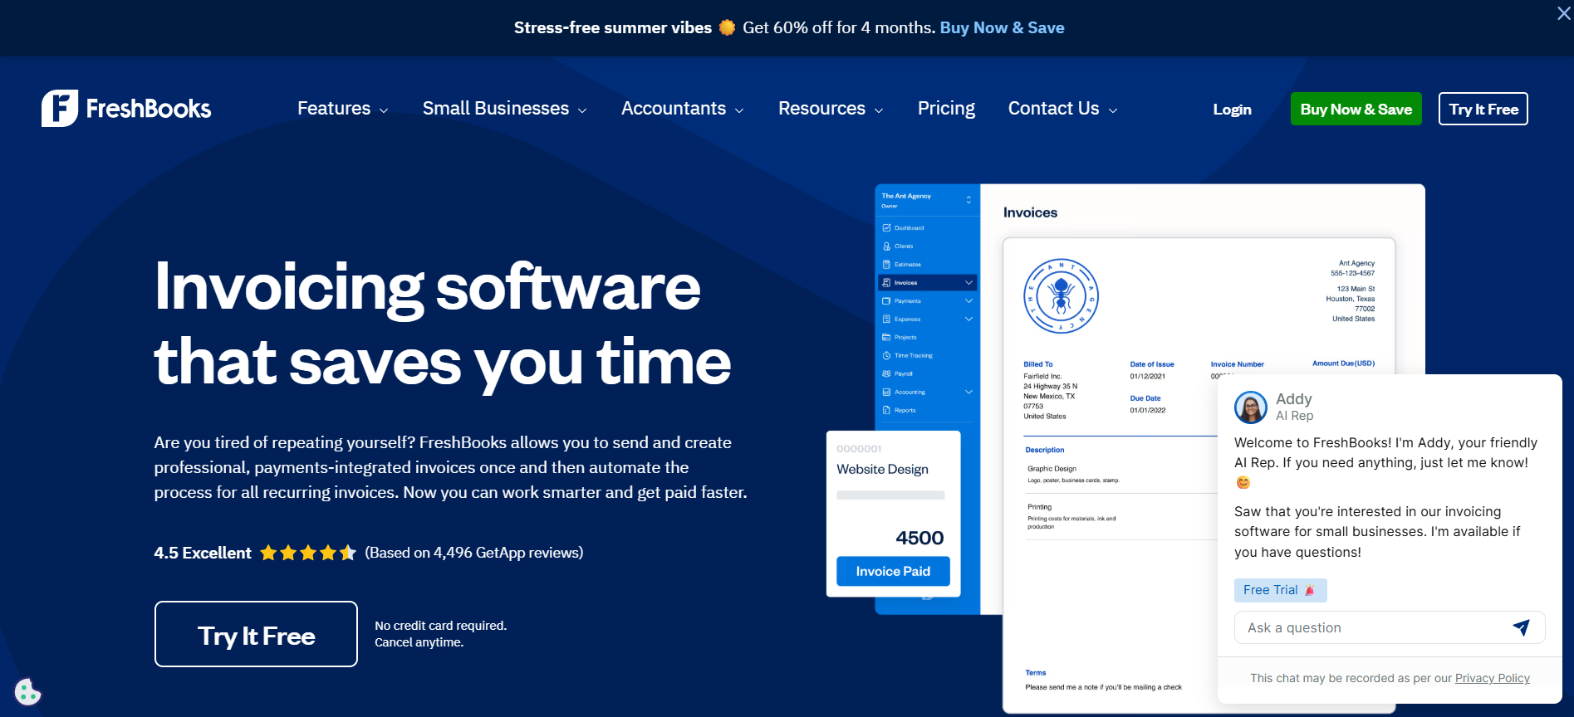Image resolution: width=1574 pixels, height=717 pixels.
Task: Click the 4500 amount on invoice card
Action: click(919, 538)
